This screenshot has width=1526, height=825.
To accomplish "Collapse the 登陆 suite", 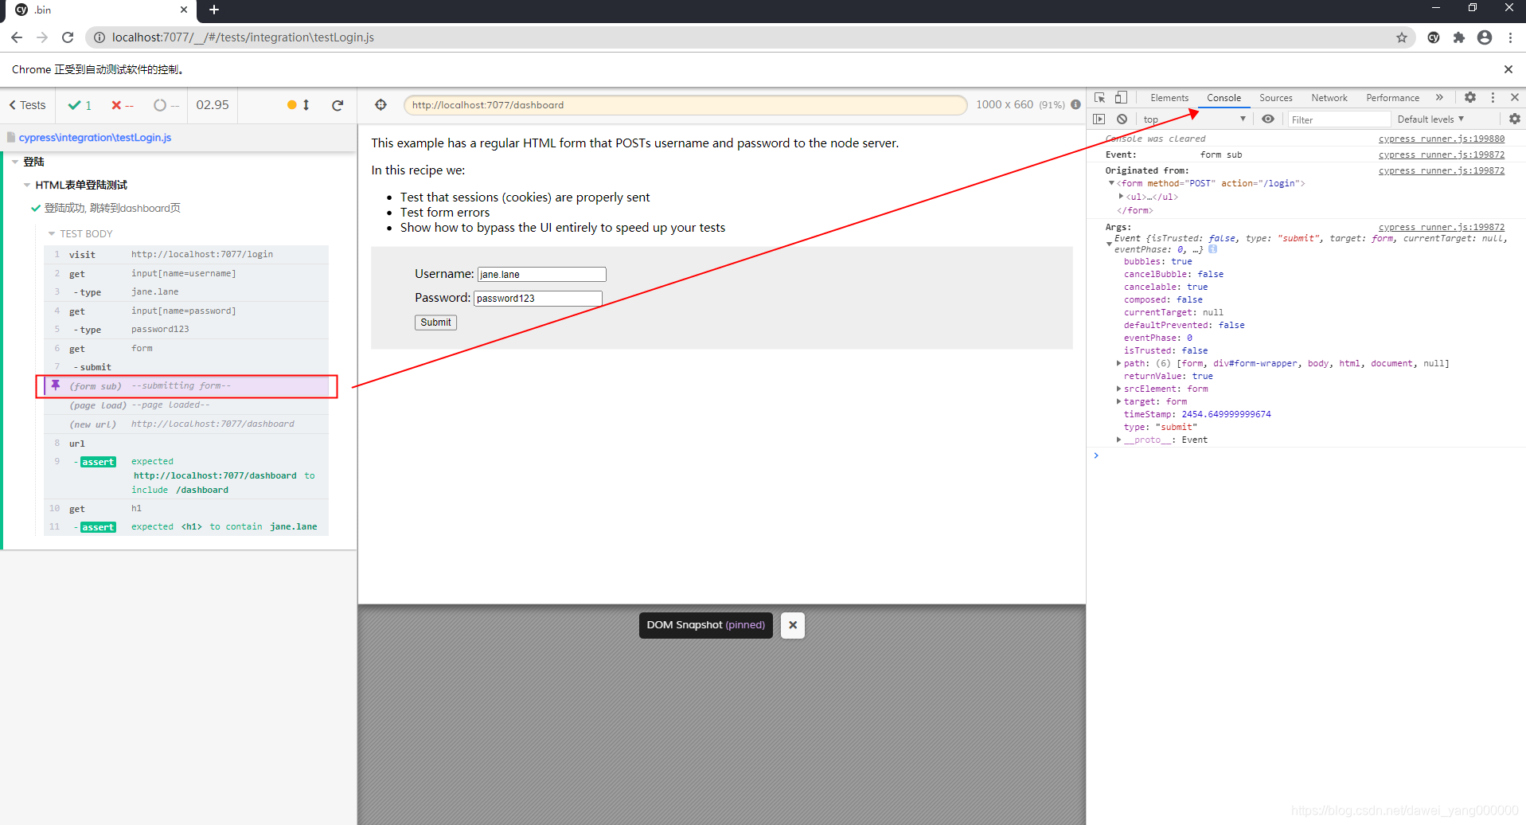I will pyautogui.click(x=15, y=162).
